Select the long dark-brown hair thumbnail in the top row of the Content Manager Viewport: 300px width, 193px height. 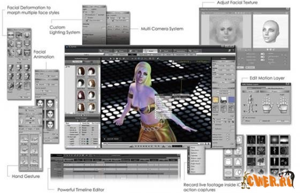click(x=81, y=71)
